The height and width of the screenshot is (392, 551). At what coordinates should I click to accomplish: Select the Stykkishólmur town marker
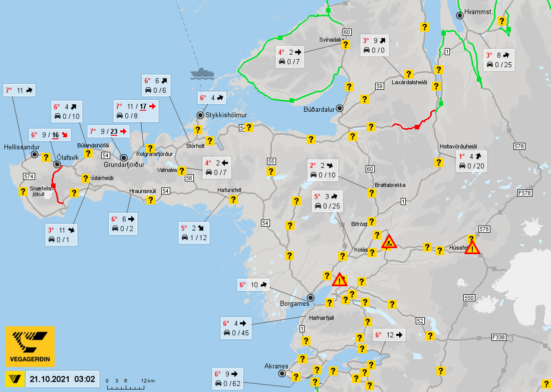(200, 115)
